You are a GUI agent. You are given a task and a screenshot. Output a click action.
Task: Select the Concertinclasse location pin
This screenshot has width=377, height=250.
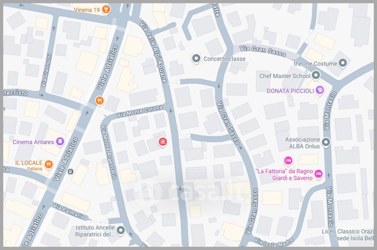[x=196, y=59]
